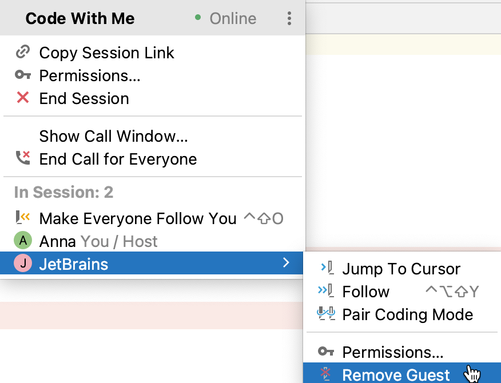Select Follow in the guest submenu
The width and height of the screenshot is (501, 383).
[x=365, y=292]
